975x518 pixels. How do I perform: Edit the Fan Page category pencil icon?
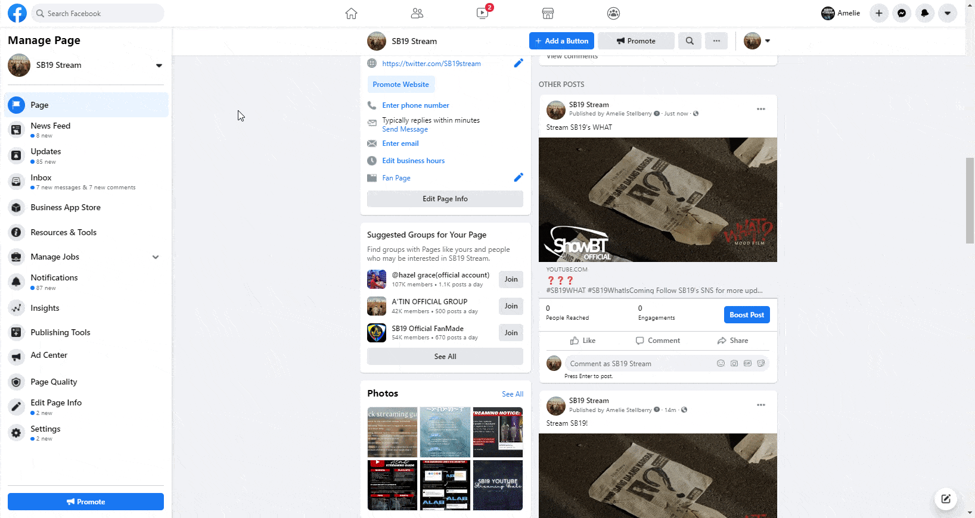click(518, 177)
